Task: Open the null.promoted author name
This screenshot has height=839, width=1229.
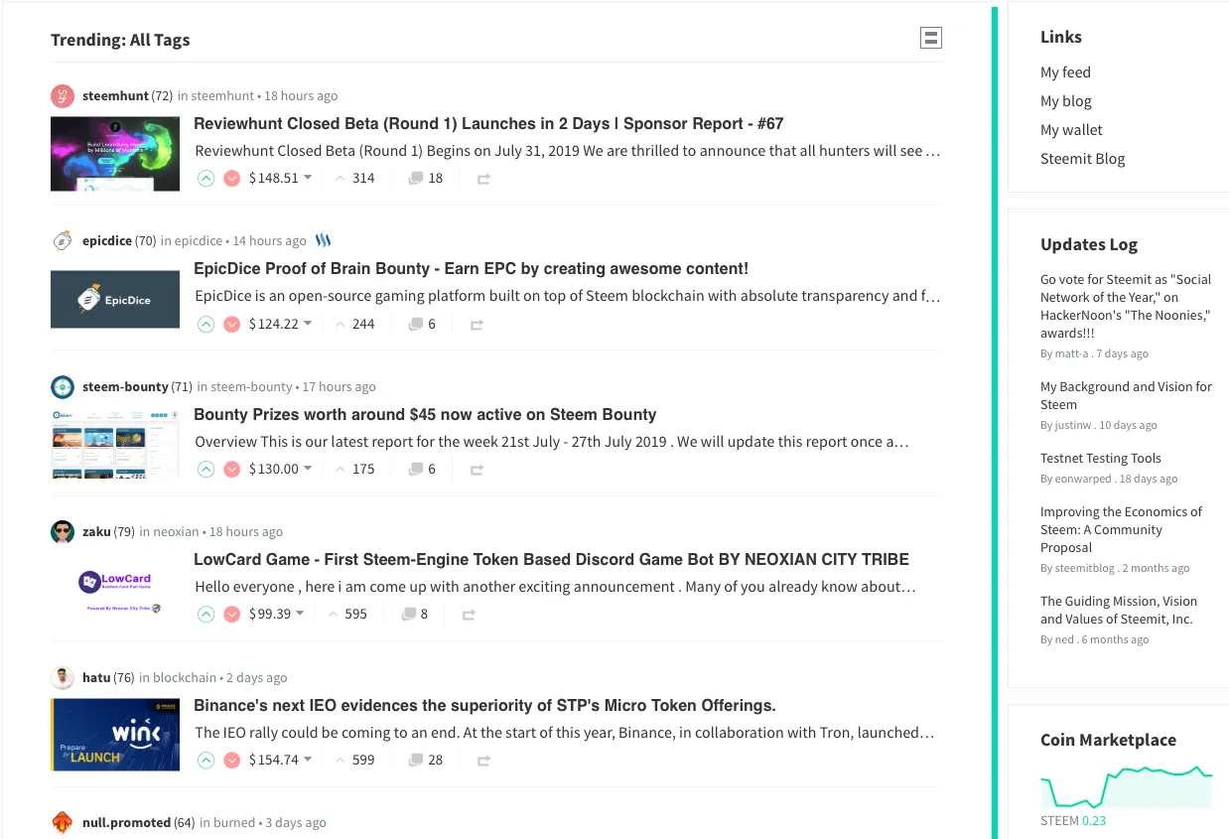Action: (x=126, y=823)
